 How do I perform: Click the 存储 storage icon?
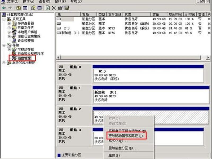[9, 45]
